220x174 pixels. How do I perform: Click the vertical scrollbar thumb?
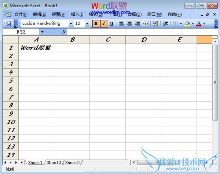pos(215,83)
